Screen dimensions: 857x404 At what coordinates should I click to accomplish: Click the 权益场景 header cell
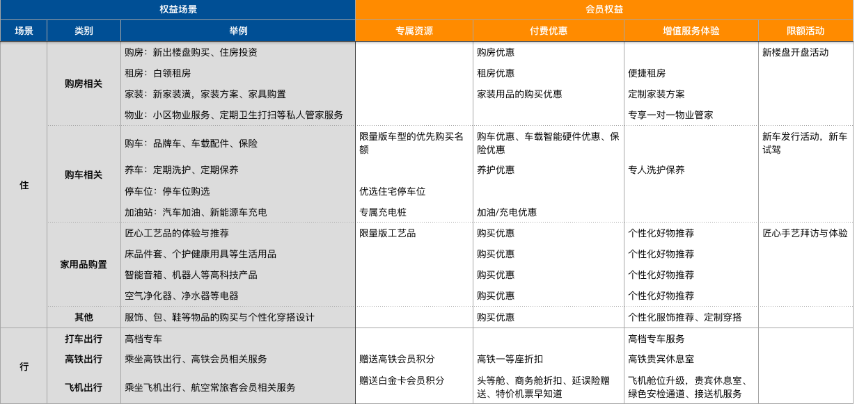coord(178,10)
